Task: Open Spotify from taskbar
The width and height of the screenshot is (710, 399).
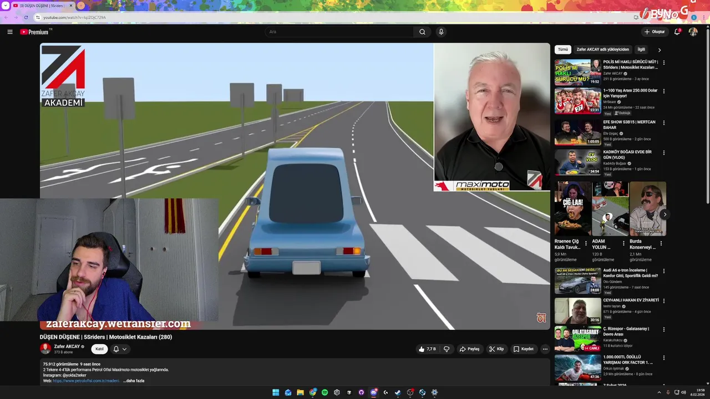Action: tap(324, 392)
